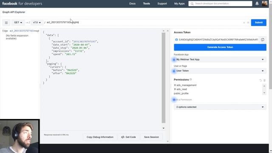The image size is (272, 153).
Task: Remove the ads_management permission
Action: [x=175, y=85]
